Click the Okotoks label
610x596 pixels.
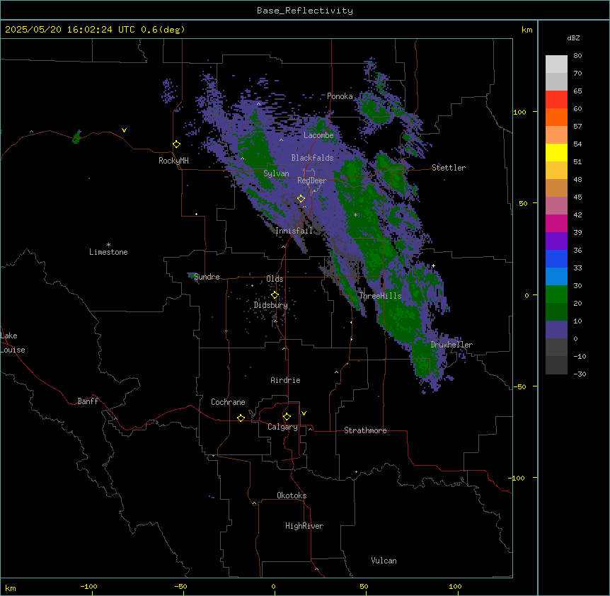pyautogui.click(x=292, y=495)
